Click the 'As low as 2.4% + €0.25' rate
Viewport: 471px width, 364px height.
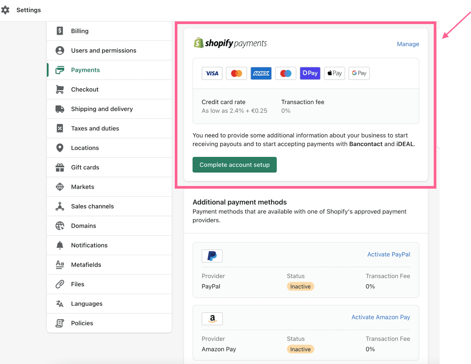point(234,111)
